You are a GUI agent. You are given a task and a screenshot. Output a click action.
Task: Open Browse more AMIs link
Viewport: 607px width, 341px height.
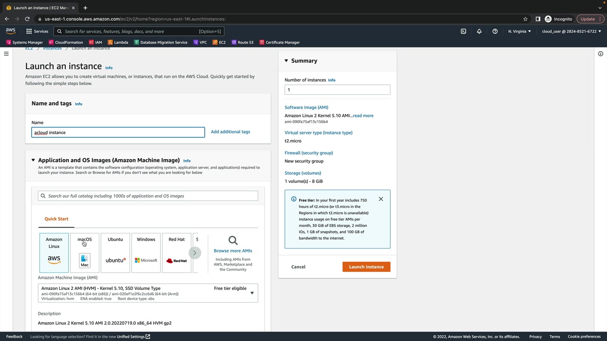[233, 251]
